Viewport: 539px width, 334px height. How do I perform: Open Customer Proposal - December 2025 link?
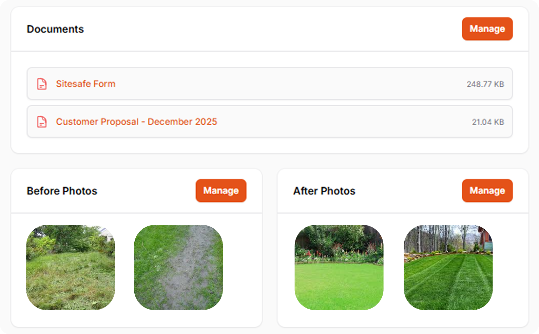click(136, 122)
